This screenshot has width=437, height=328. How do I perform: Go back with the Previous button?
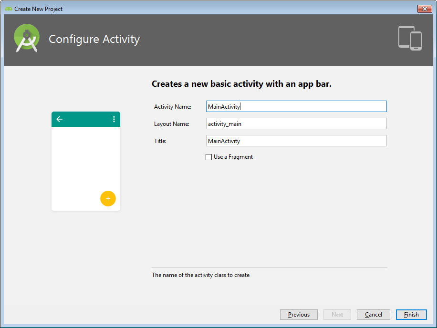[299, 315]
